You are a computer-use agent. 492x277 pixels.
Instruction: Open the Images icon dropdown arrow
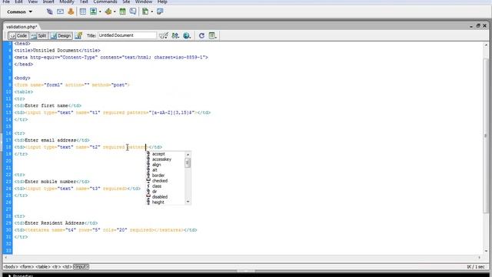coord(100,12)
